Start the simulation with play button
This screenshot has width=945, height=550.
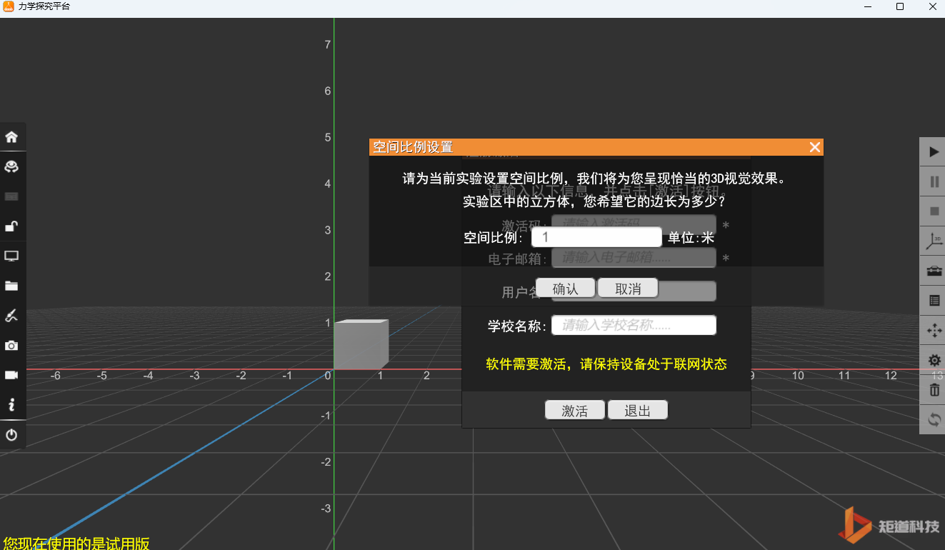tap(934, 152)
